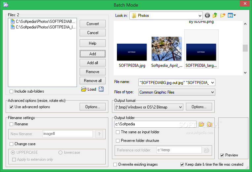
Task: Uncheck the Preview checkbox
Action: click(222, 155)
